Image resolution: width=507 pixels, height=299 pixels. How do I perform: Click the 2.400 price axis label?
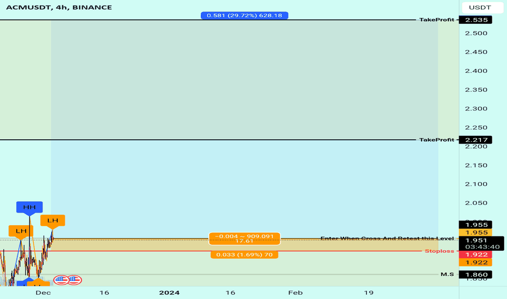(x=476, y=71)
